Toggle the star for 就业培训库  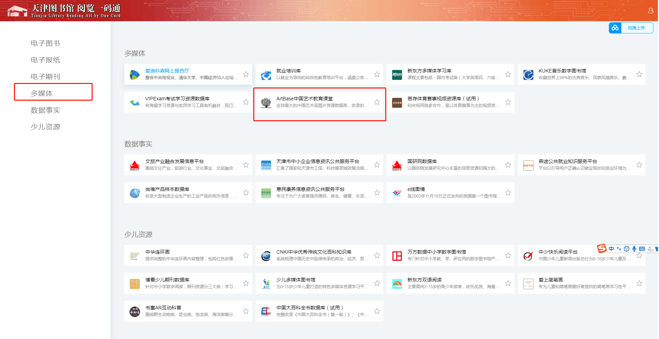[x=377, y=74]
